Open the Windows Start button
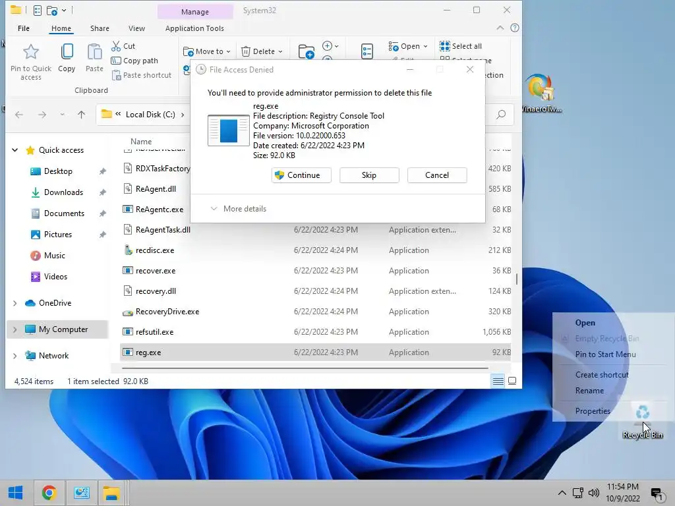675x506 pixels. pos(16,493)
